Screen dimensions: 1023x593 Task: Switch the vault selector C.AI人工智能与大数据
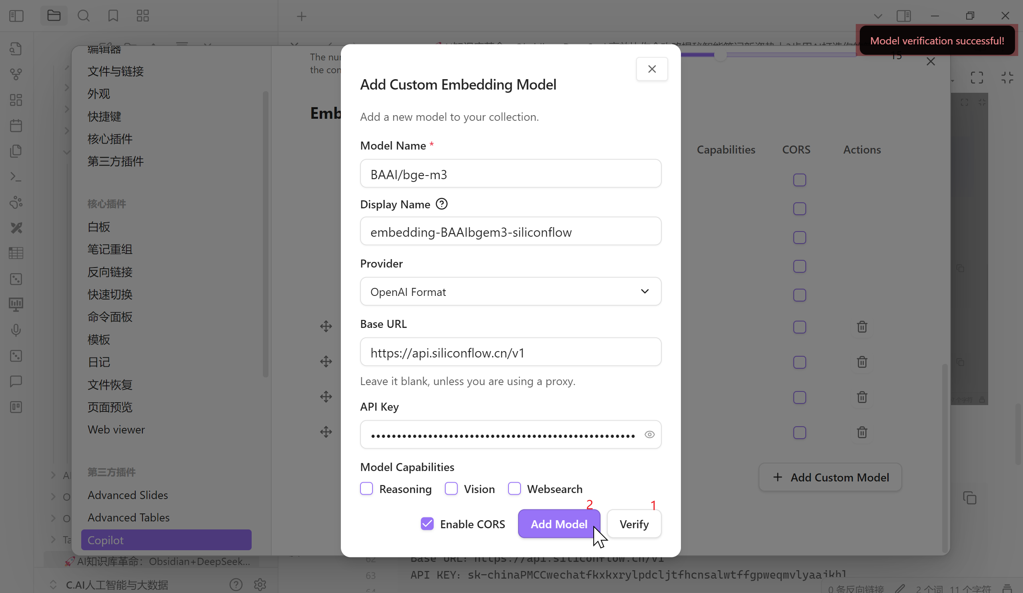click(117, 585)
